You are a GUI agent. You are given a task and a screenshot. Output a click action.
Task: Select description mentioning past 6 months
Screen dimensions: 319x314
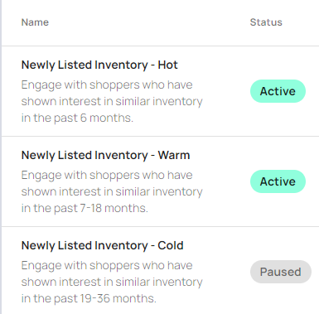(112, 101)
